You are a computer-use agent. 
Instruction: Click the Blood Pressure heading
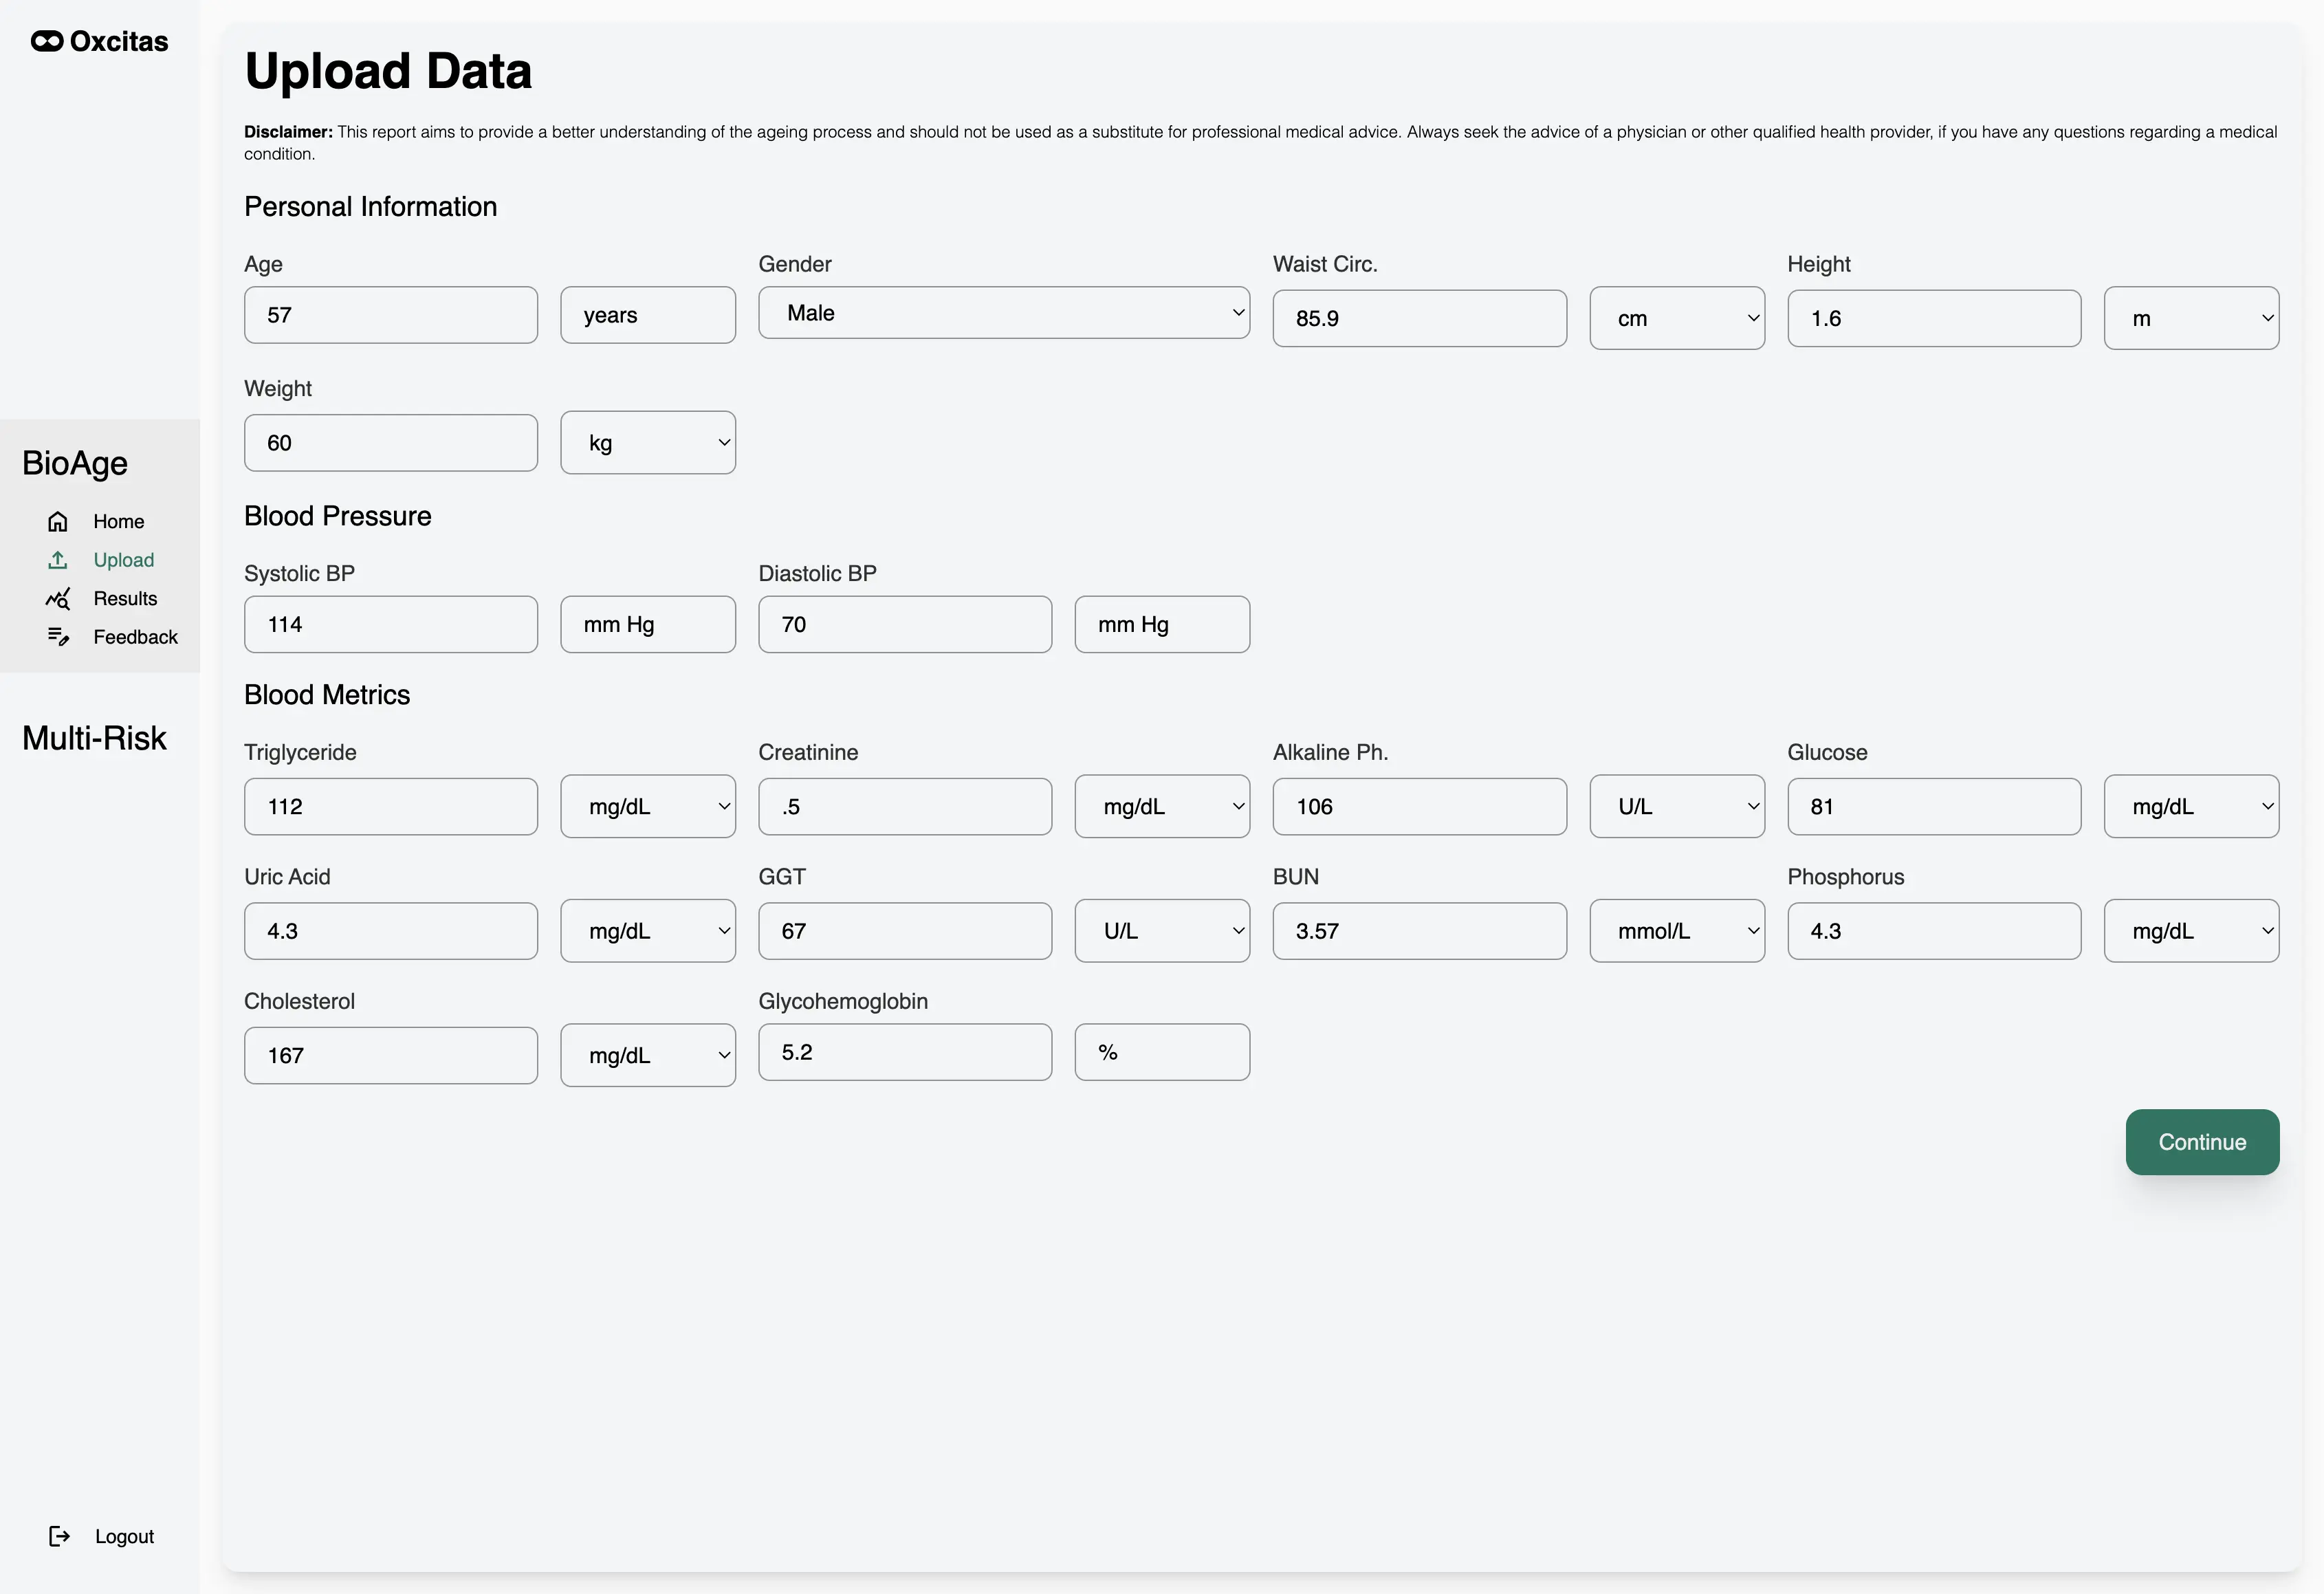point(338,516)
